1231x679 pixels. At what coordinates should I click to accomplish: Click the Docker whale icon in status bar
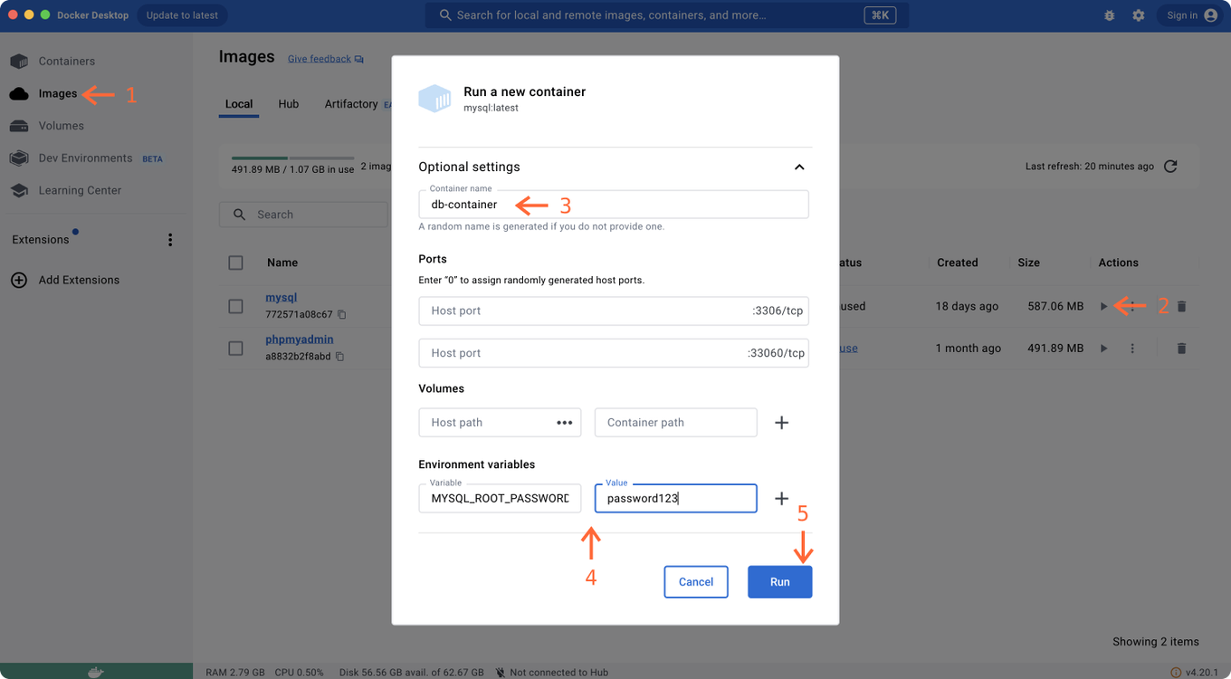click(95, 672)
